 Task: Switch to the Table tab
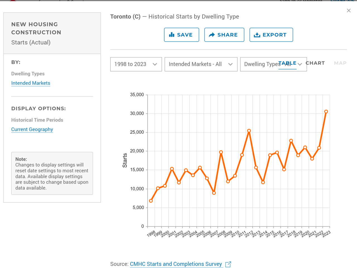coord(287,63)
